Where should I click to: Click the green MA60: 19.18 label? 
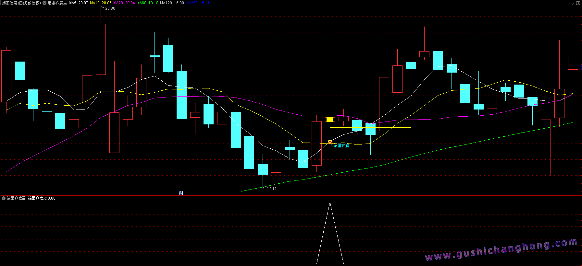(x=147, y=3)
